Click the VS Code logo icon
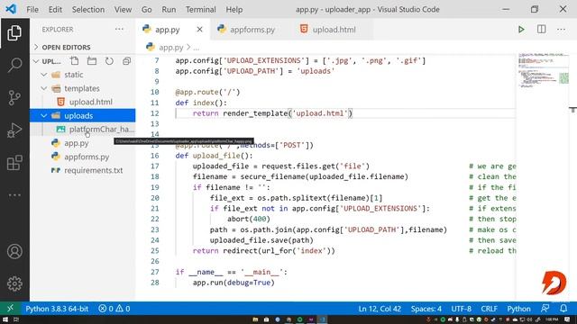Image resolution: width=577 pixels, height=324 pixels. 11,9
